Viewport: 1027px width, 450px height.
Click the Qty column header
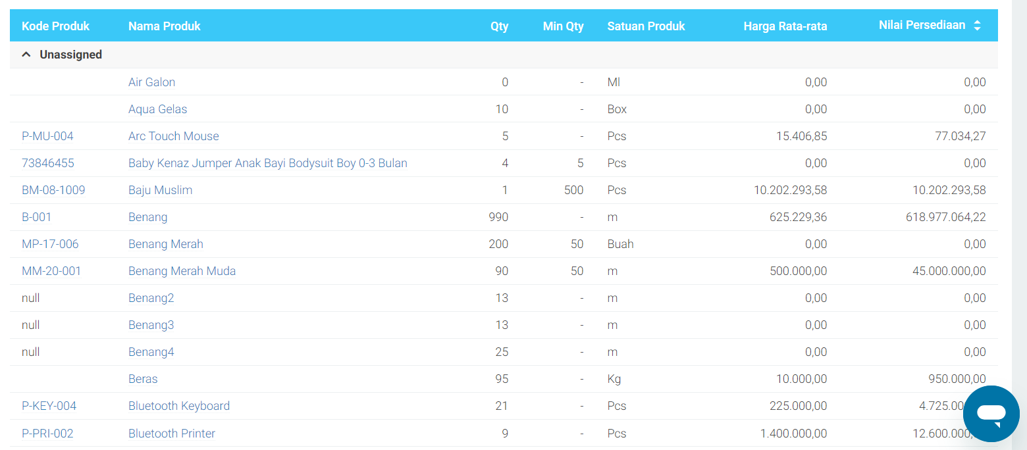[499, 26]
